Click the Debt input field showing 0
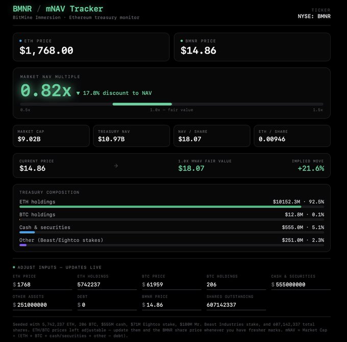The image size is (347, 342). point(107,305)
